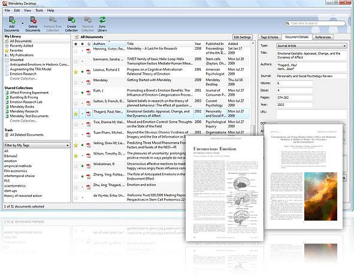Switch to the References tab
The image size is (354, 280).
tap(323, 37)
